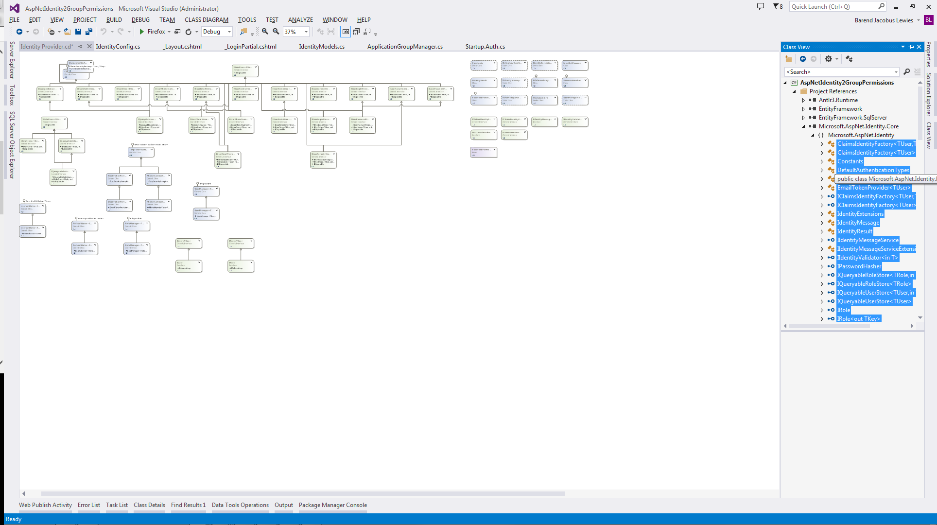
Task: Expand the EntityFramework reference
Action: tap(803, 109)
